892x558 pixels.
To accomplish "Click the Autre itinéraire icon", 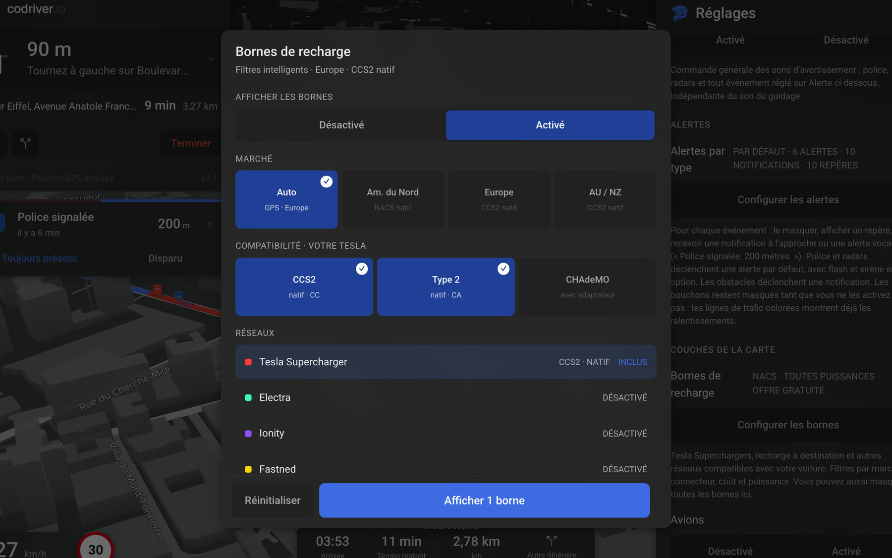I will tap(552, 541).
